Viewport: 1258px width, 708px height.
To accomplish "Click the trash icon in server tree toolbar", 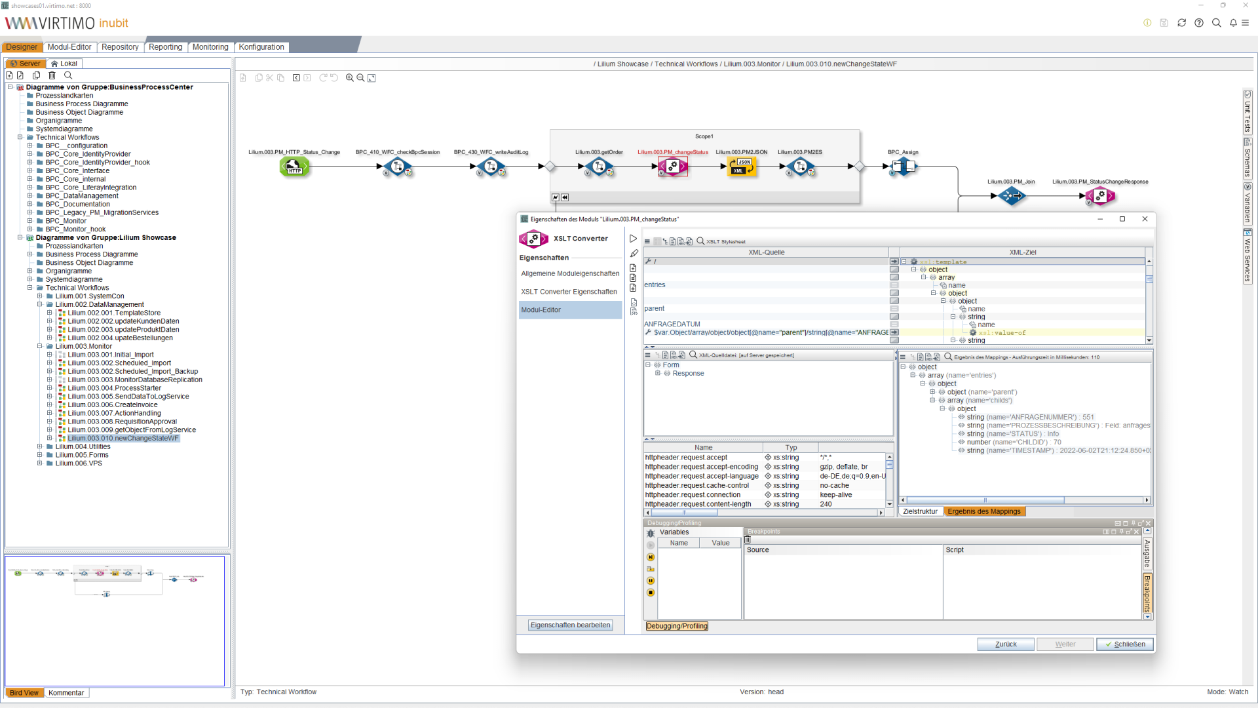I will coord(52,75).
